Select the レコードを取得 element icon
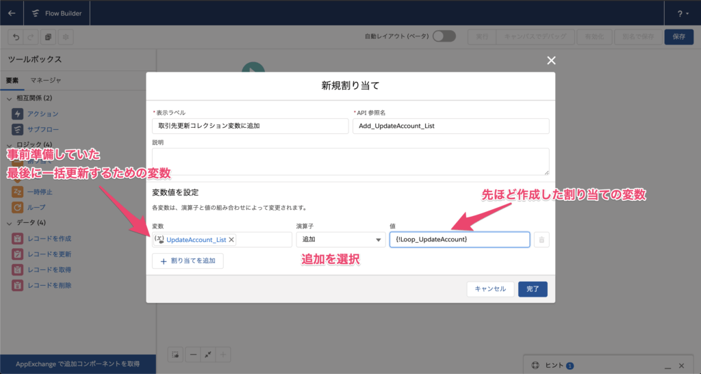Image resolution: width=701 pixels, height=374 pixels. pyautogui.click(x=17, y=270)
